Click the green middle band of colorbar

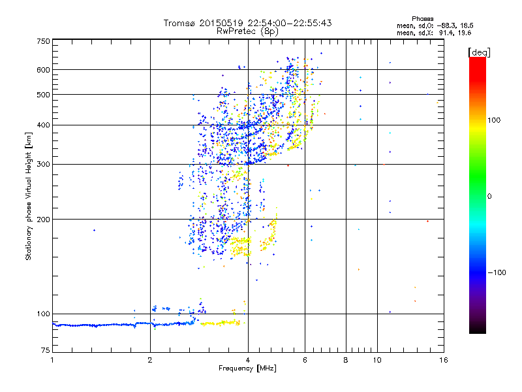click(x=478, y=176)
